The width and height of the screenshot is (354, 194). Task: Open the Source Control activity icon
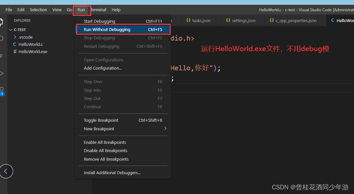point(1,56)
